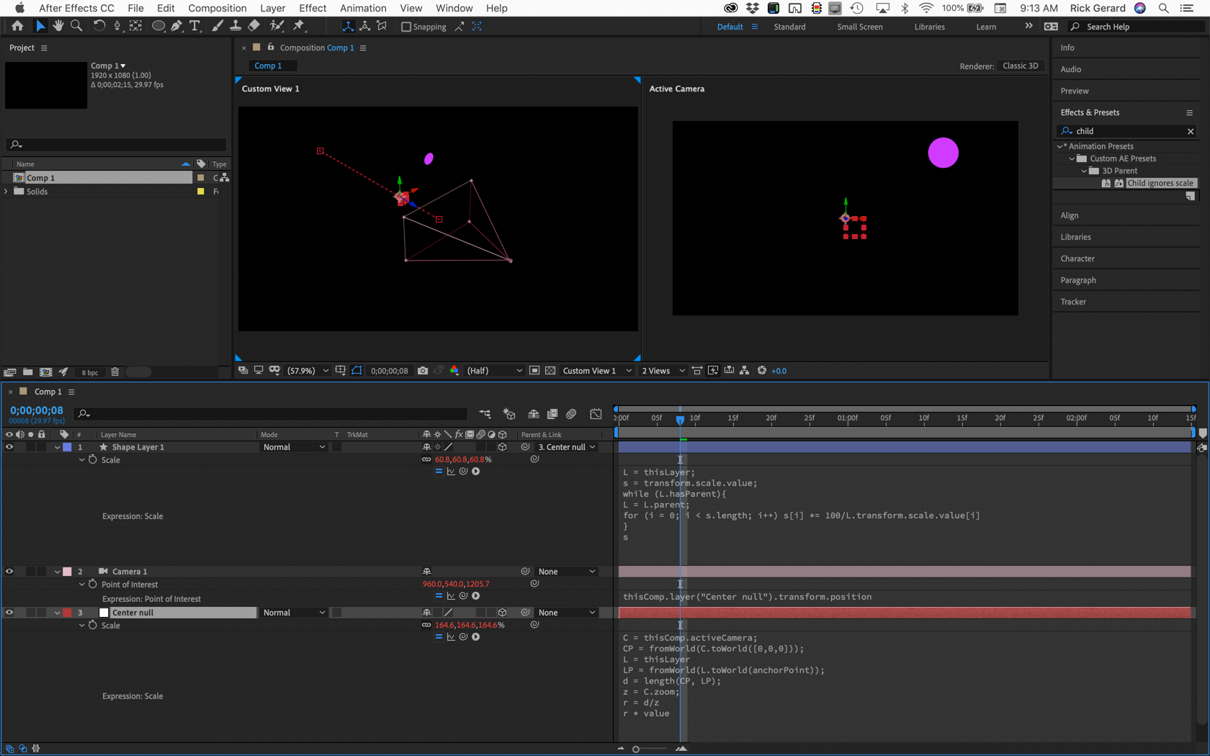This screenshot has height=756, width=1210.
Task: Switch to the Small Screen workspace
Action: tap(859, 27)
